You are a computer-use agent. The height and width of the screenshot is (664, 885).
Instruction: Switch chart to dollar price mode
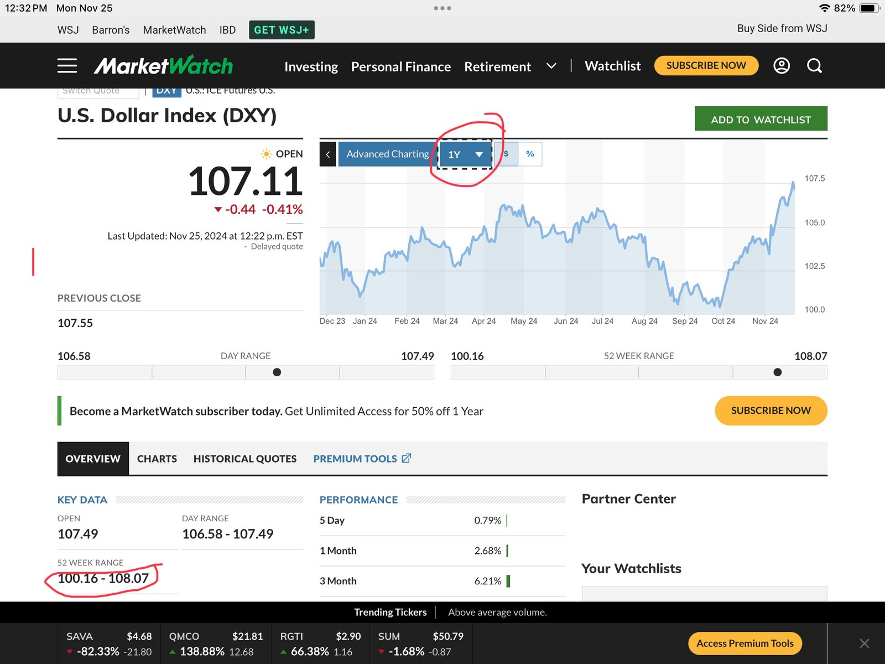(506, 154)
